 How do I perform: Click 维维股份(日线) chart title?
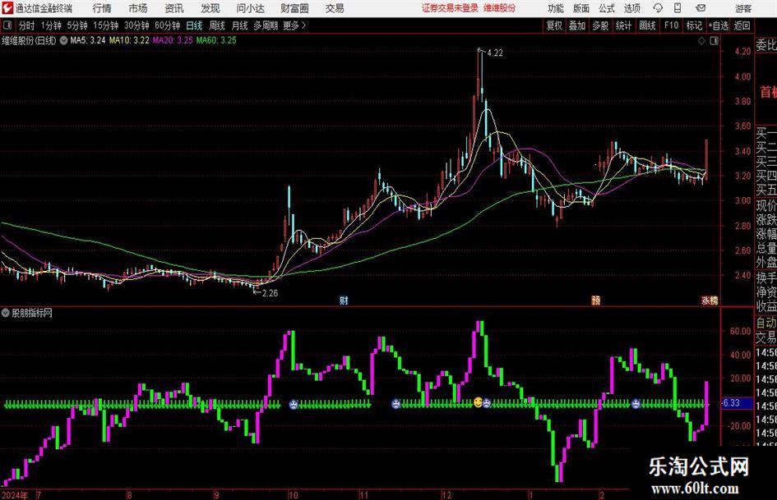pos(30,40)
